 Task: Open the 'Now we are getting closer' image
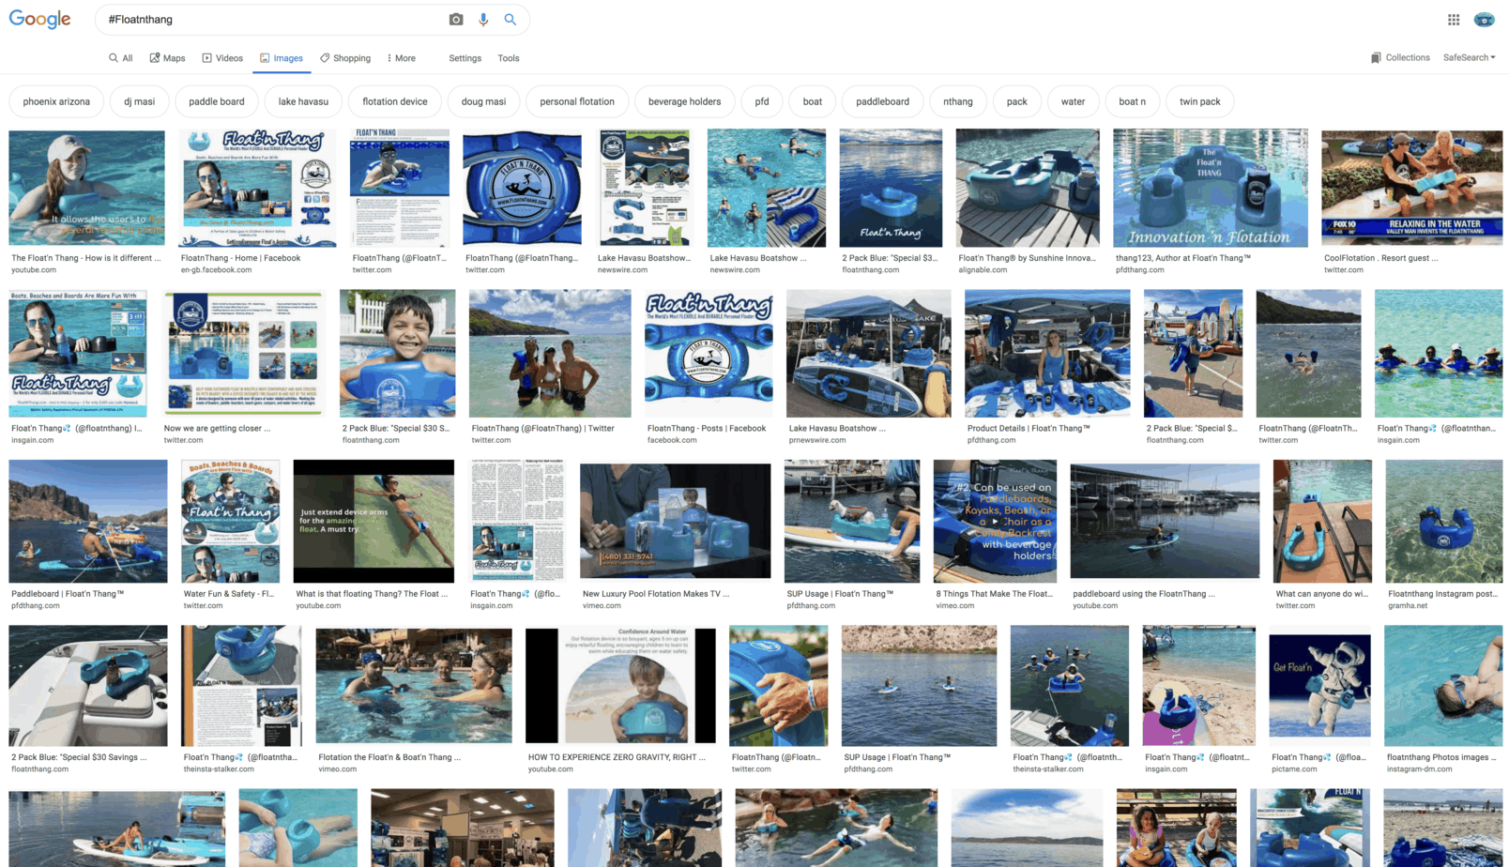(243, 353)
